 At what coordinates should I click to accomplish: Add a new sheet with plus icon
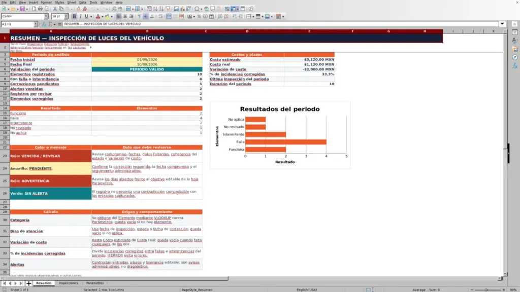click(x=28, y=283)
